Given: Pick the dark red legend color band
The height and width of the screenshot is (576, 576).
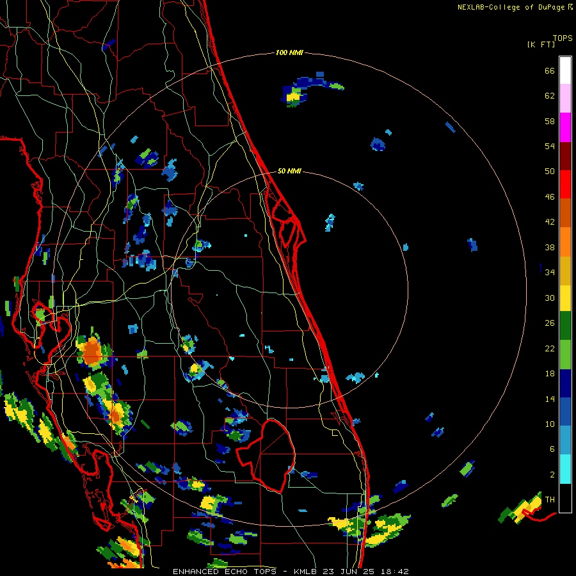Looking at the screenshot, I should tap(565, 156).
